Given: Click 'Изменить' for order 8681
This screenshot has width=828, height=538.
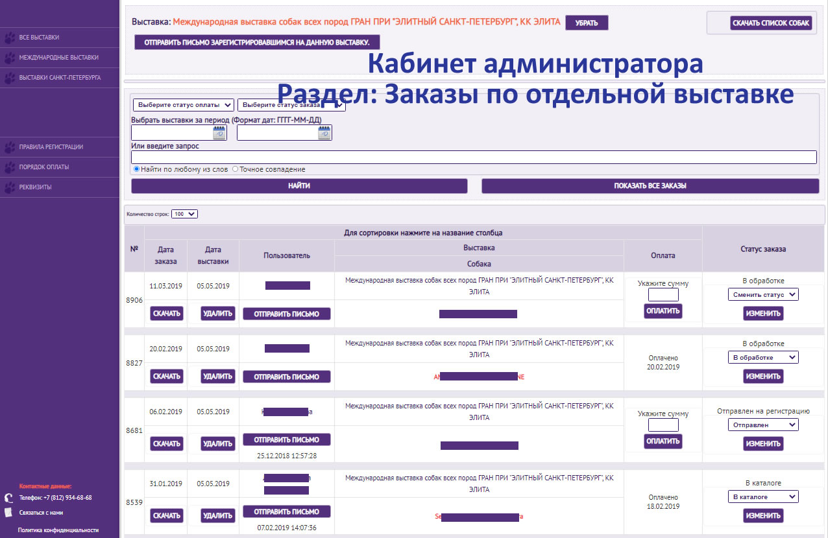Looking at the screenshot, I should pyautogui.click(x=763, y=444).
